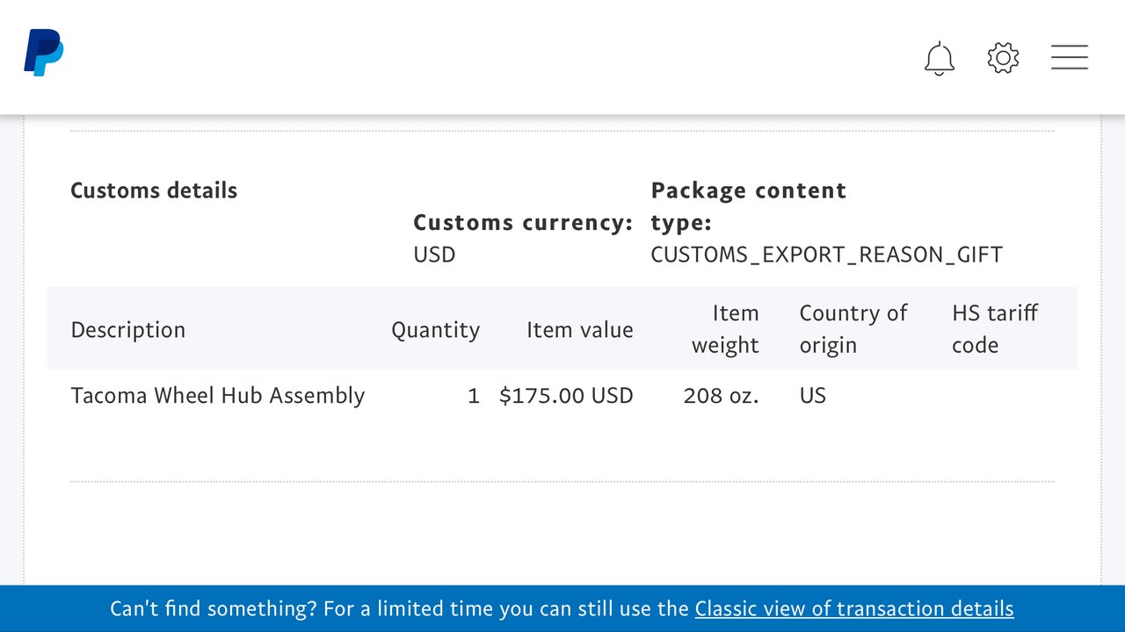Click the $175.00 USD item value
This screenshot has height=632, width=1125.
(566, 396)
